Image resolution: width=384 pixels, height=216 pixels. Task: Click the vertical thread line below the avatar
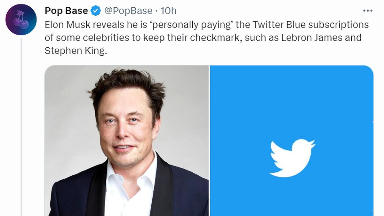click(x=21, y=128)
